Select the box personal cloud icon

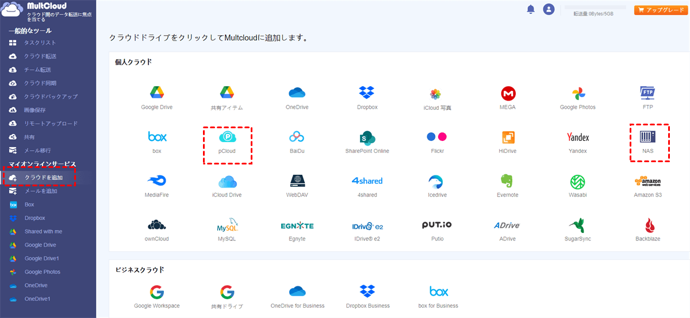pyautogui.click(x=157, y=142)
